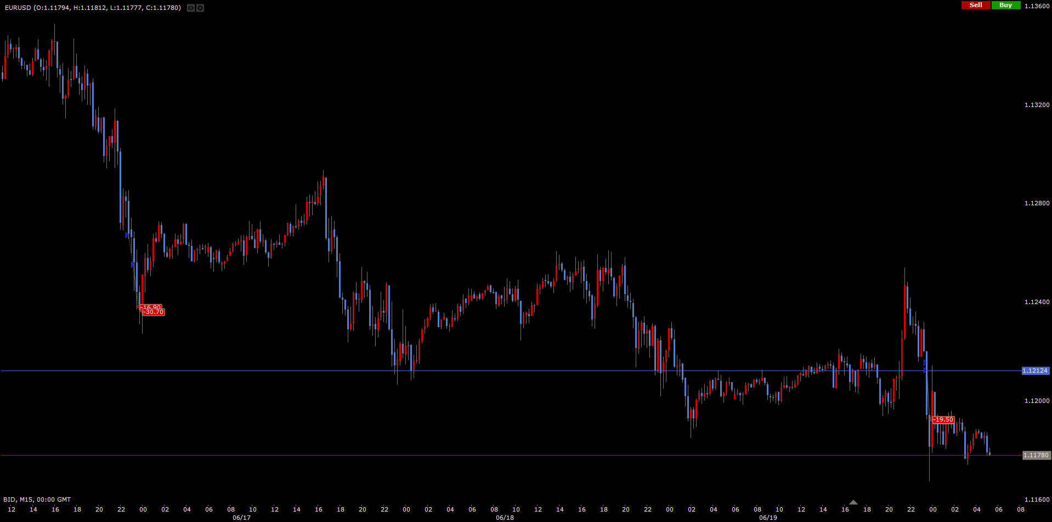Open chart settings via the gear icon

point(200,8)
